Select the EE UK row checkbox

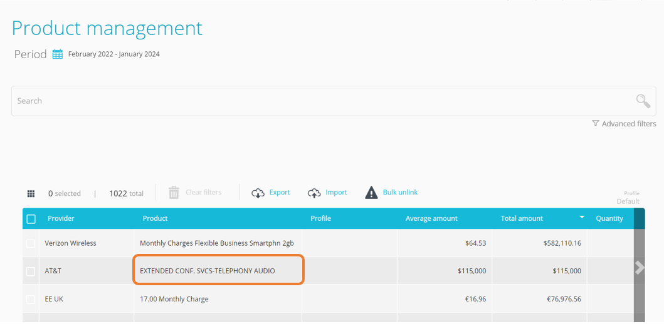[x=31, y=299]
